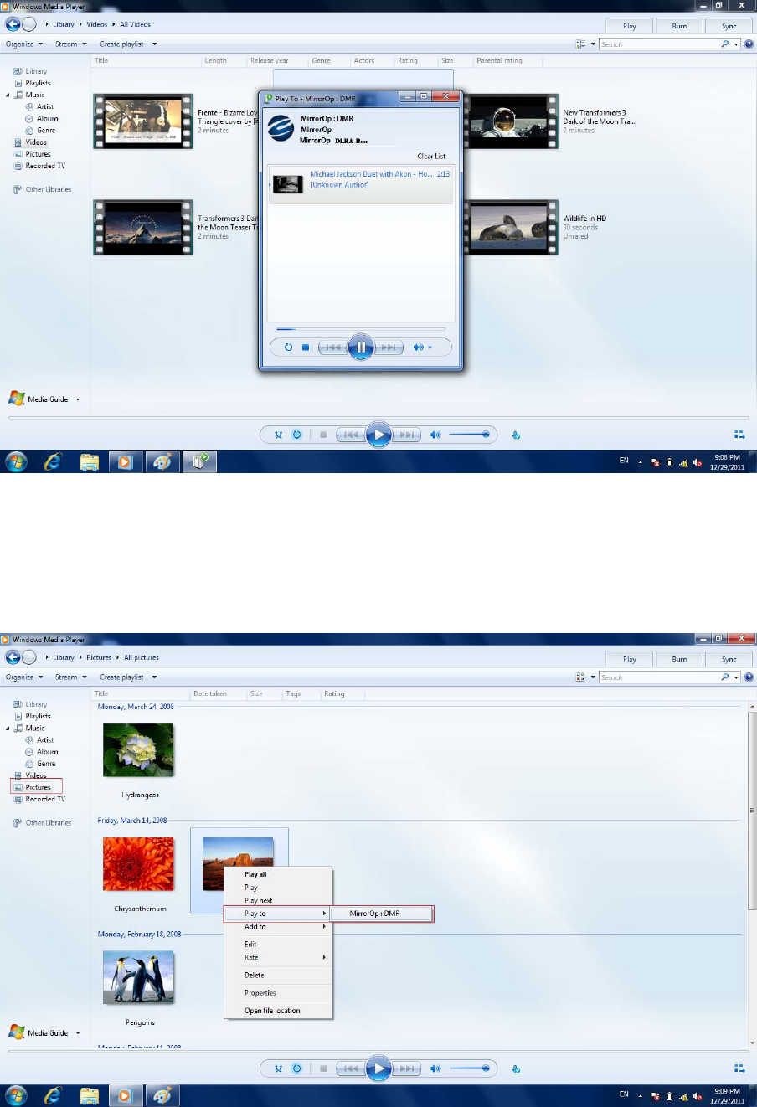Image resolution: width=757 pixels, height=1107 pixels.
Task: Switch to Now Playing in Videos library window
Action: point(739,435)
